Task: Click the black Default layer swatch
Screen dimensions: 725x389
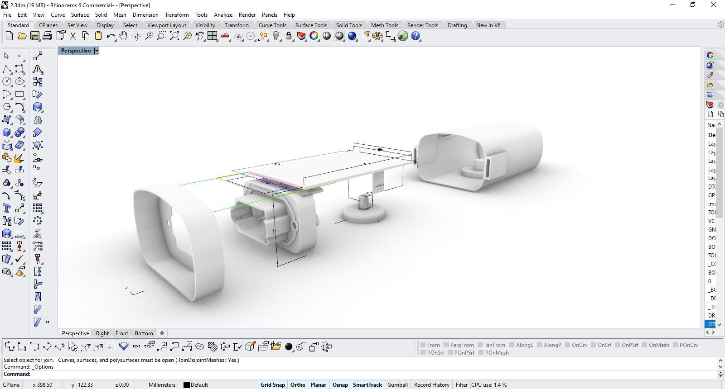Action: click(186, 385)
